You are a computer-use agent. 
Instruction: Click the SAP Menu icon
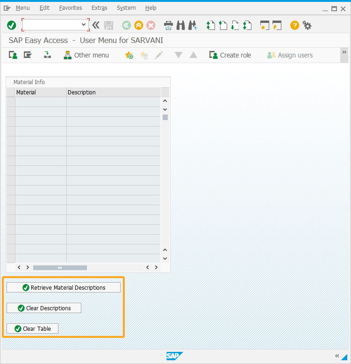(28, 55)
